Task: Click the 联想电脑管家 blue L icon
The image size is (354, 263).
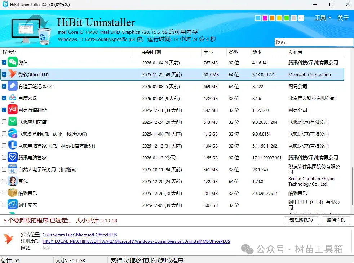Action: pyautogui.click(x=12, y=145)
